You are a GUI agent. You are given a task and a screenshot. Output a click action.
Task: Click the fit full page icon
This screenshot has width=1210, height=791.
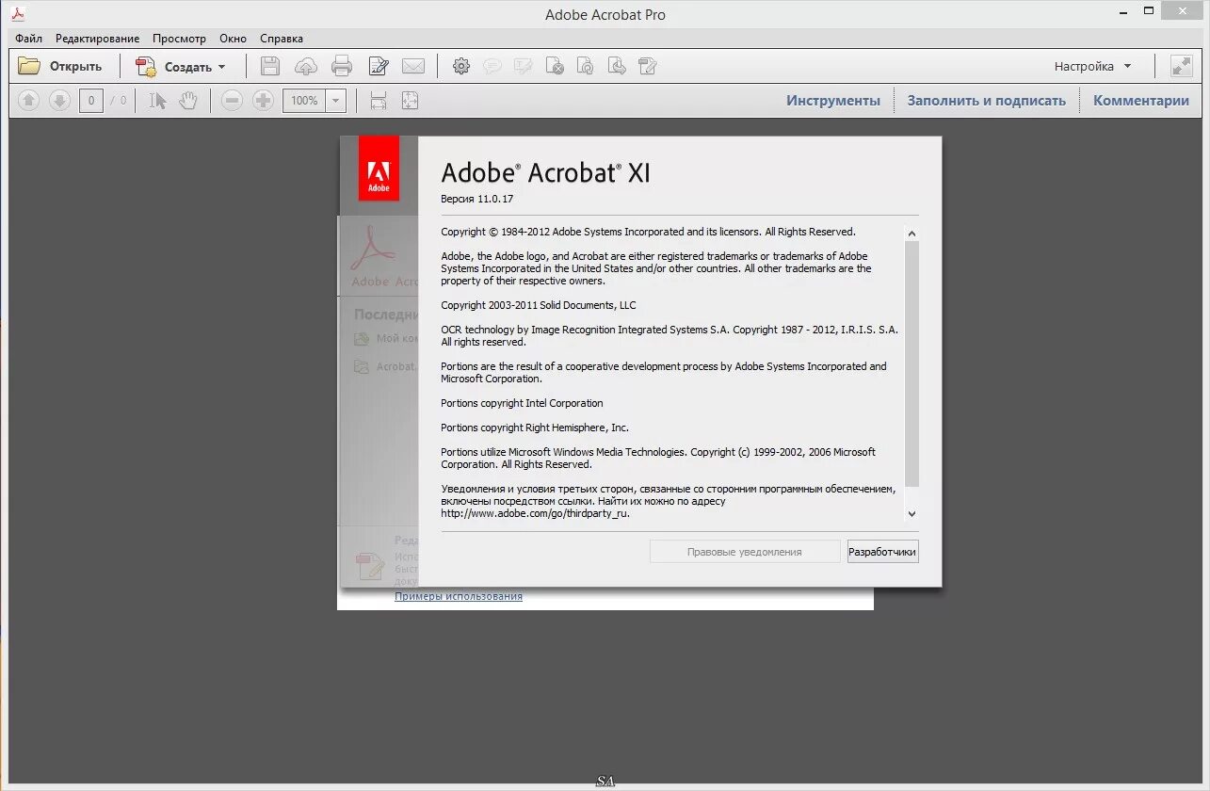[x=410, y=100]
